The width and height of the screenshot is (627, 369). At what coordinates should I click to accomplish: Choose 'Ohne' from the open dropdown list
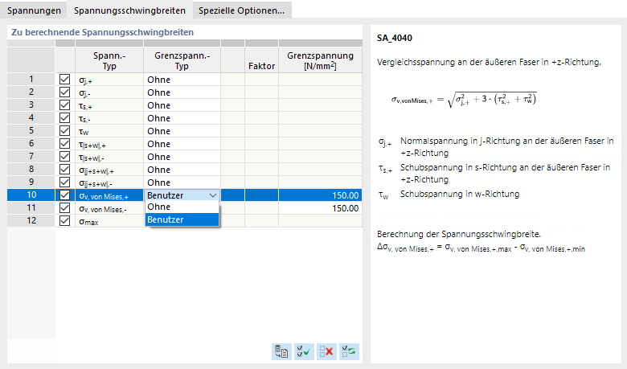point(182,207)
